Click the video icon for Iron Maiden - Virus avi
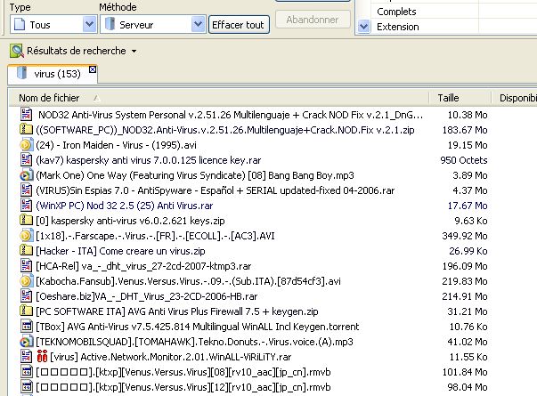537x396 pixels. (x=26, y=145)
